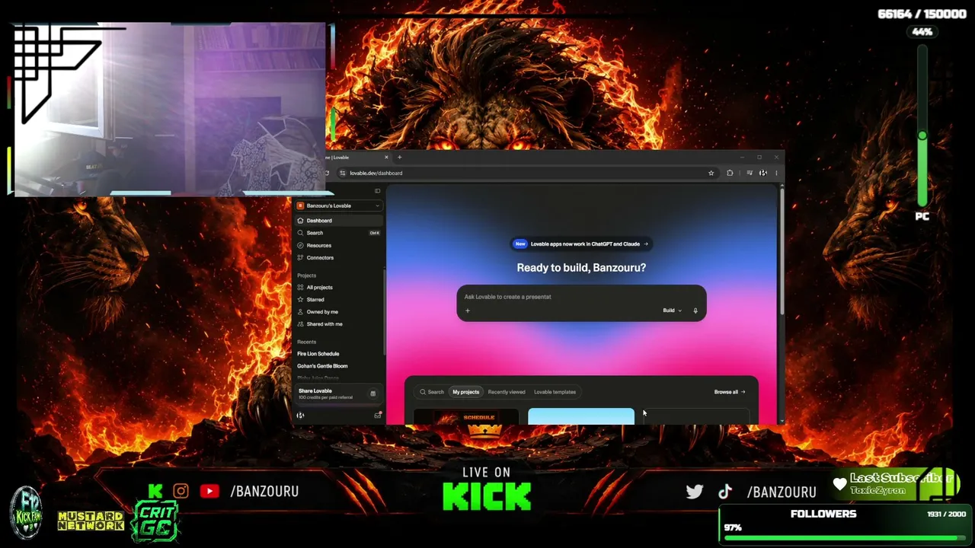
Task: Click the site info icon in address bar
Action: [x=342, y=173]
